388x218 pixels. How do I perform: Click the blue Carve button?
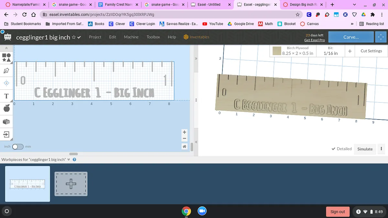[351, 37]
